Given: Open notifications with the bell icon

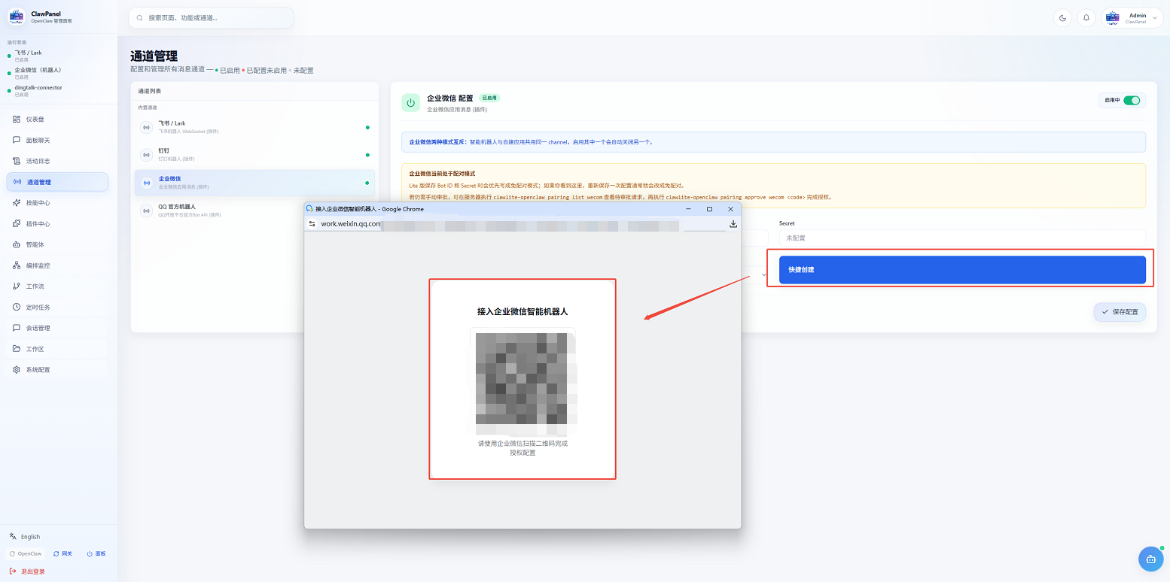Looking at the screenshot, I should click(1086, 18).
